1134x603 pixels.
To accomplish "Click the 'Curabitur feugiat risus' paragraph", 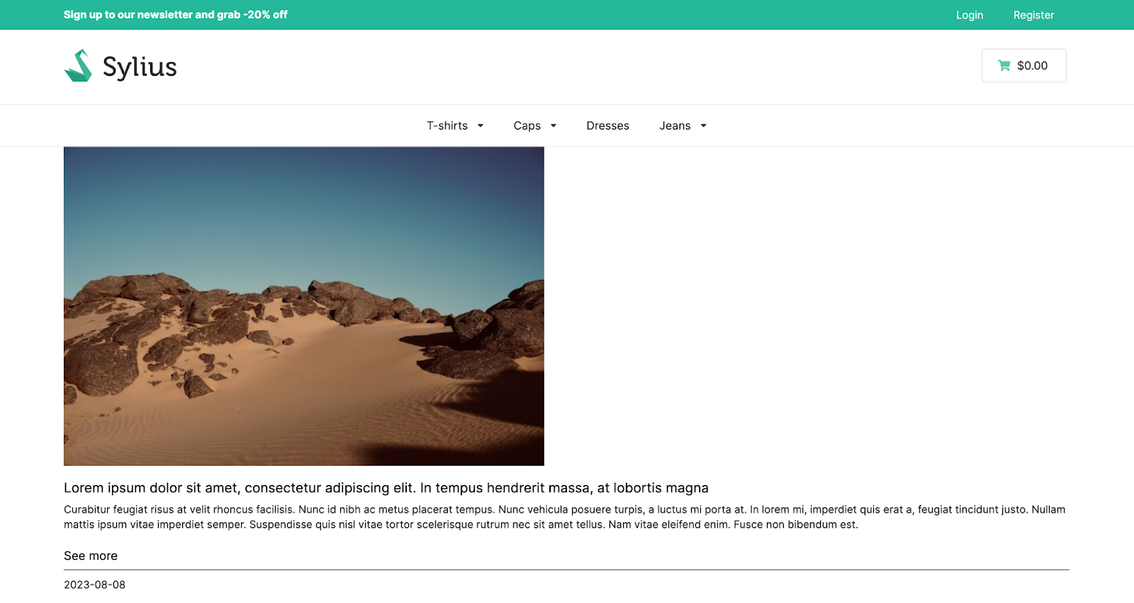I will coord(564,517).
